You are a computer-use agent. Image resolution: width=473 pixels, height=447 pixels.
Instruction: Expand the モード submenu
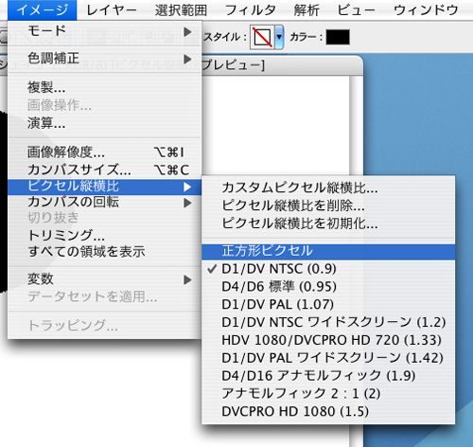tap(104, 31)
